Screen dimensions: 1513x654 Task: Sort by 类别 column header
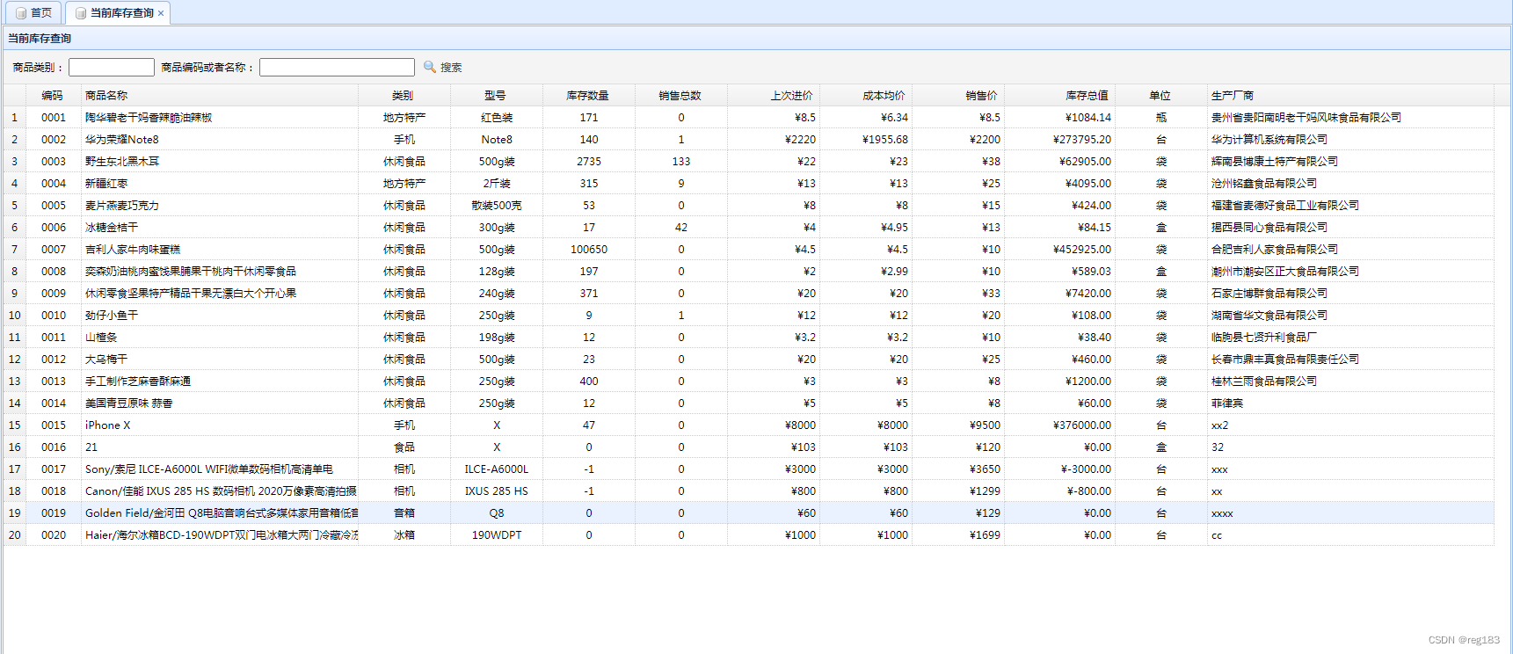click(x=404, y=95)
